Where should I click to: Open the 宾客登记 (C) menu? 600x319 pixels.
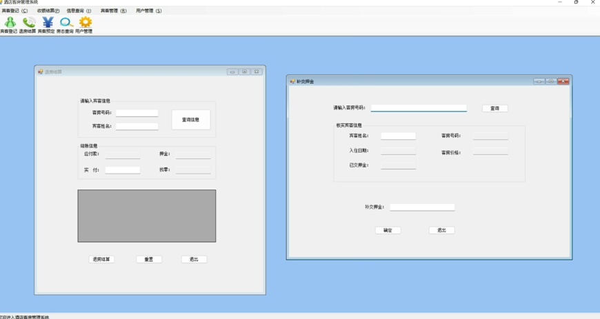coord(14,11)
